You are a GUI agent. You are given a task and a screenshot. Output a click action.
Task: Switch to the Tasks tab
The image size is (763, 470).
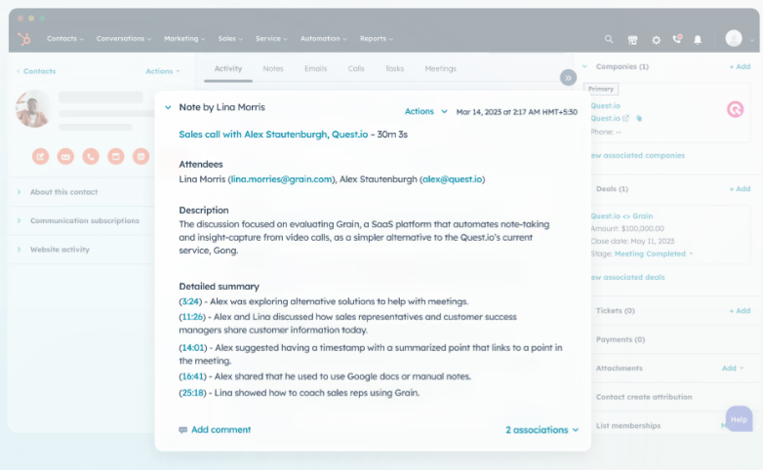click(x=394, y=68)
